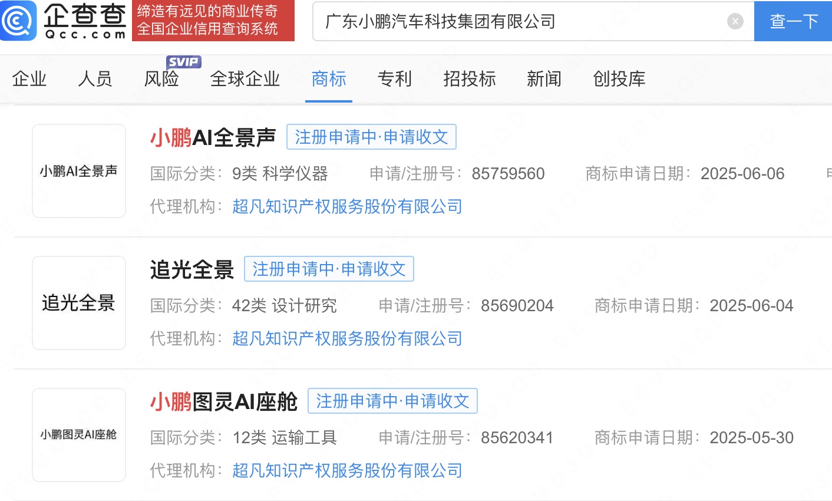The height and width of the screenshot is (501, 832).
Task: Select registration number 85690204
Action: (517, 306)
